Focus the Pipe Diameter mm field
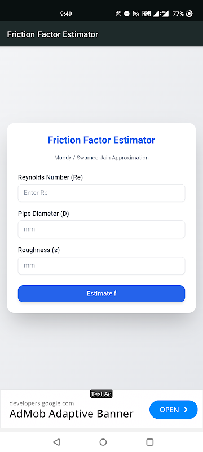Viewport: 203px width, 452px height. [101, 229]
